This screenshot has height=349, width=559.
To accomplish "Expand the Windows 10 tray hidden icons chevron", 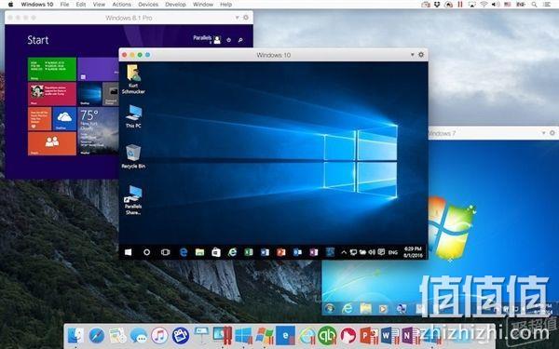I will [344, 252].
